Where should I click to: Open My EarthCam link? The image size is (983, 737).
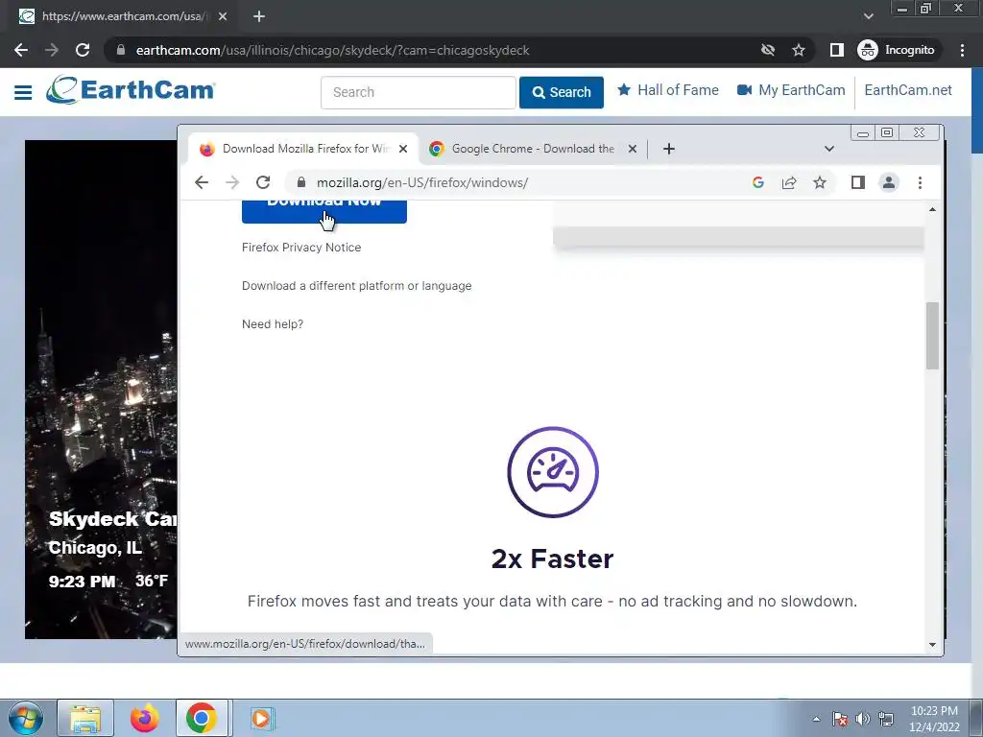tap(791, 90)
